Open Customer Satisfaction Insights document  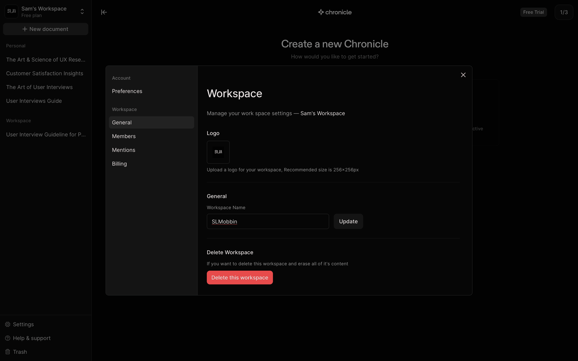click(x=45, y=73)
